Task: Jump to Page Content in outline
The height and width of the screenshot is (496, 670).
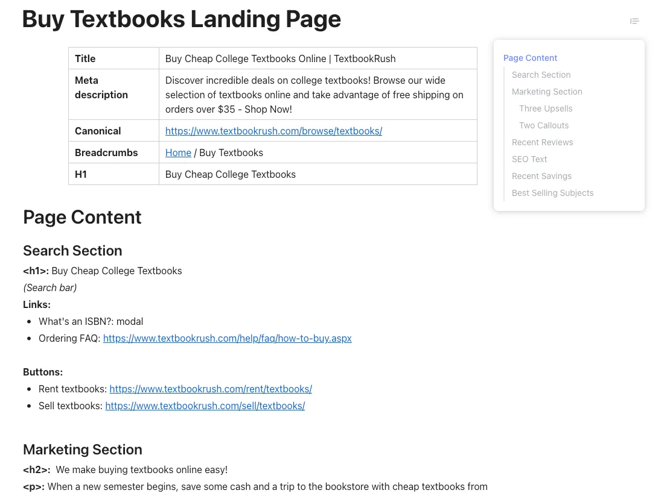Action: 530,58
